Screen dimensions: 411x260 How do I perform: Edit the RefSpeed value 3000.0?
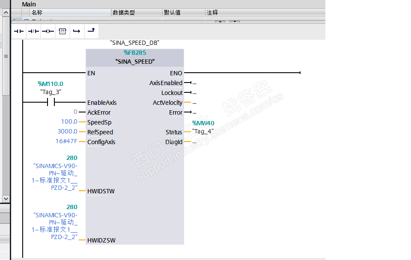click(x=67, y=131)
